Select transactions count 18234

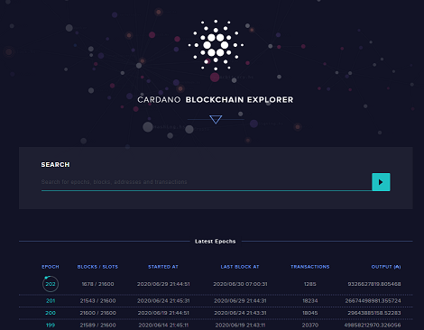[310, 301]
